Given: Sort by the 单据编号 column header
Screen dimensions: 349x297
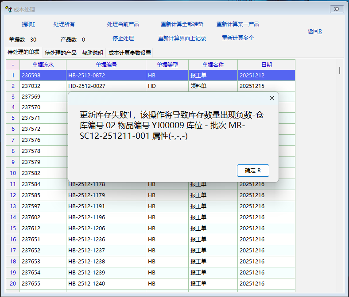Looking at the screenshot, I should point(106,65).
